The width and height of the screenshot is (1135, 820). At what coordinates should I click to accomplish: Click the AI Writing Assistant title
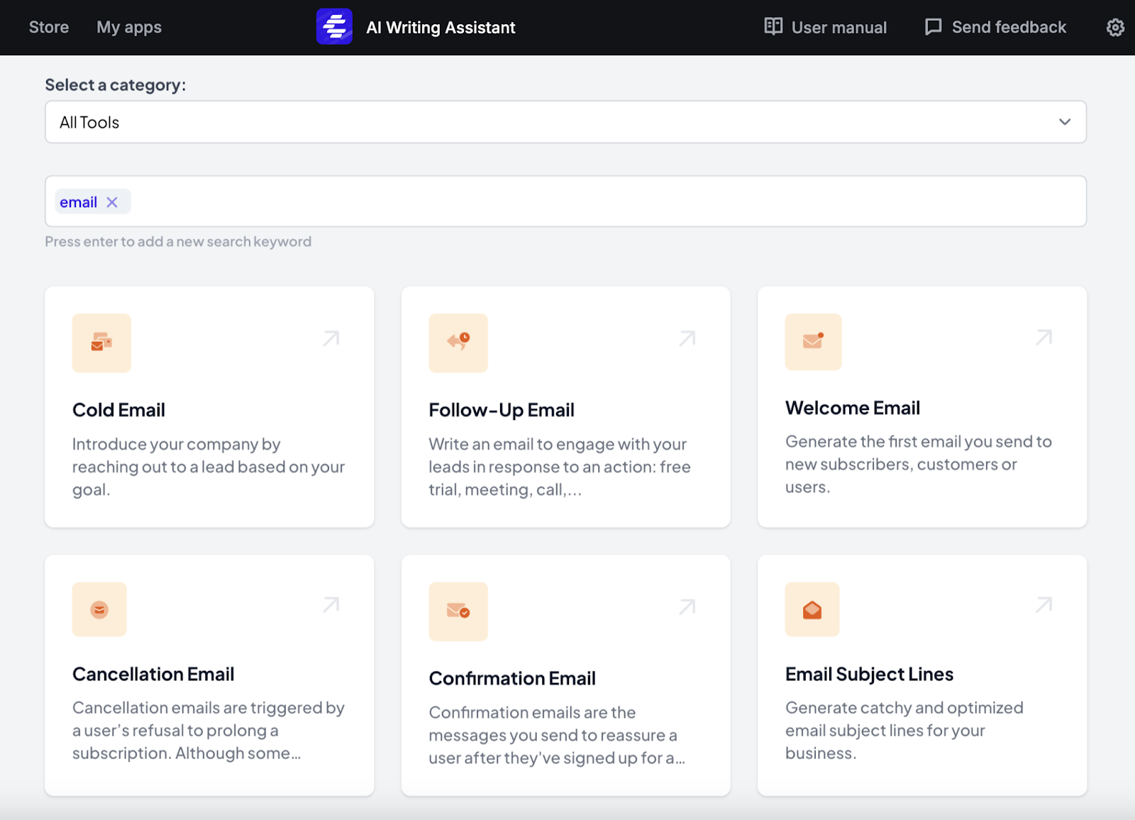[x=441, y=28]
